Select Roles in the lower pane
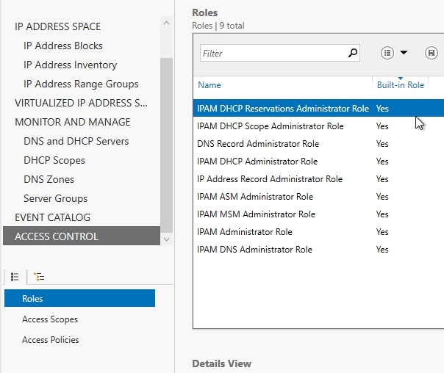The height and width of the screenshot is (373, 444). pyautogui.click(x=33, y=298)
